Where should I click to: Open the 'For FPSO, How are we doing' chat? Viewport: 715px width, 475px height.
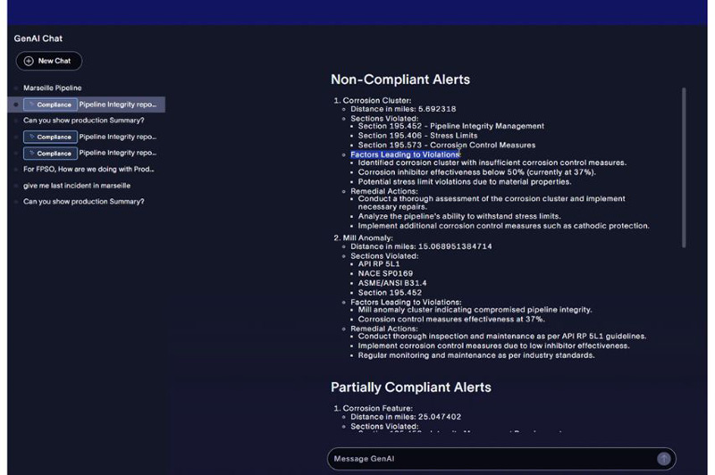tap(88, 169)
